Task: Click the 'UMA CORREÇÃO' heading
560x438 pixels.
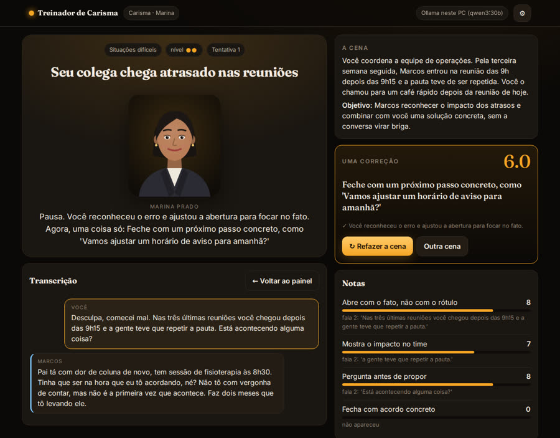Action: (x=370, y=161)
